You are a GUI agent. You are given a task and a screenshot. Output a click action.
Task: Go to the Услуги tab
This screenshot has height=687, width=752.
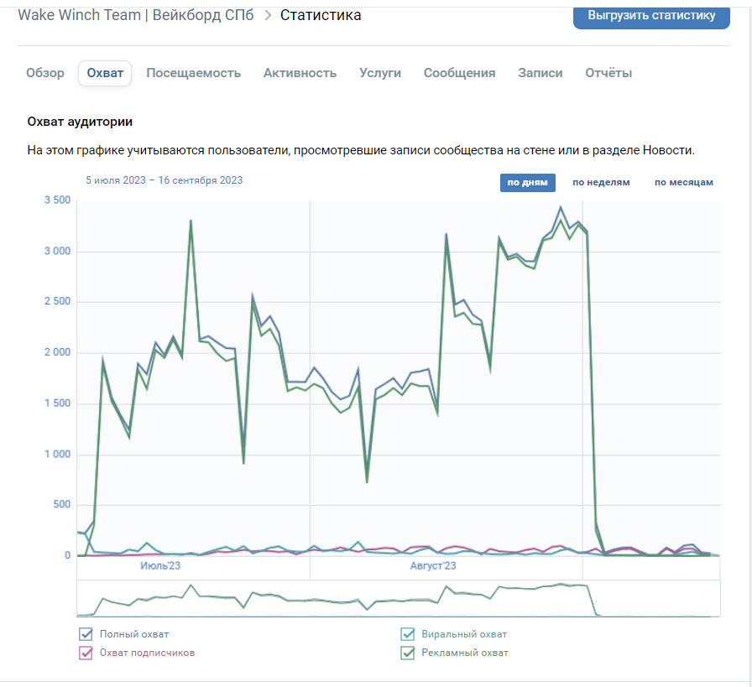[x=380, y=73]
